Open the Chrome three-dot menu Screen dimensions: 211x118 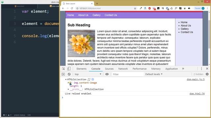click(207, 8)
